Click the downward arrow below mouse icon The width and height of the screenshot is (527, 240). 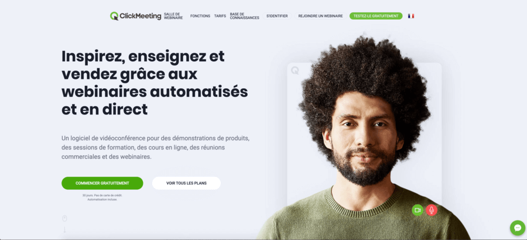click(x=64, y=229)
